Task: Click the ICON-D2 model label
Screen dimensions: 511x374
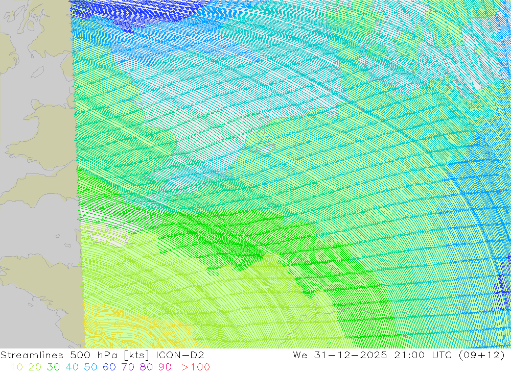Action: (x=179, y=355)
